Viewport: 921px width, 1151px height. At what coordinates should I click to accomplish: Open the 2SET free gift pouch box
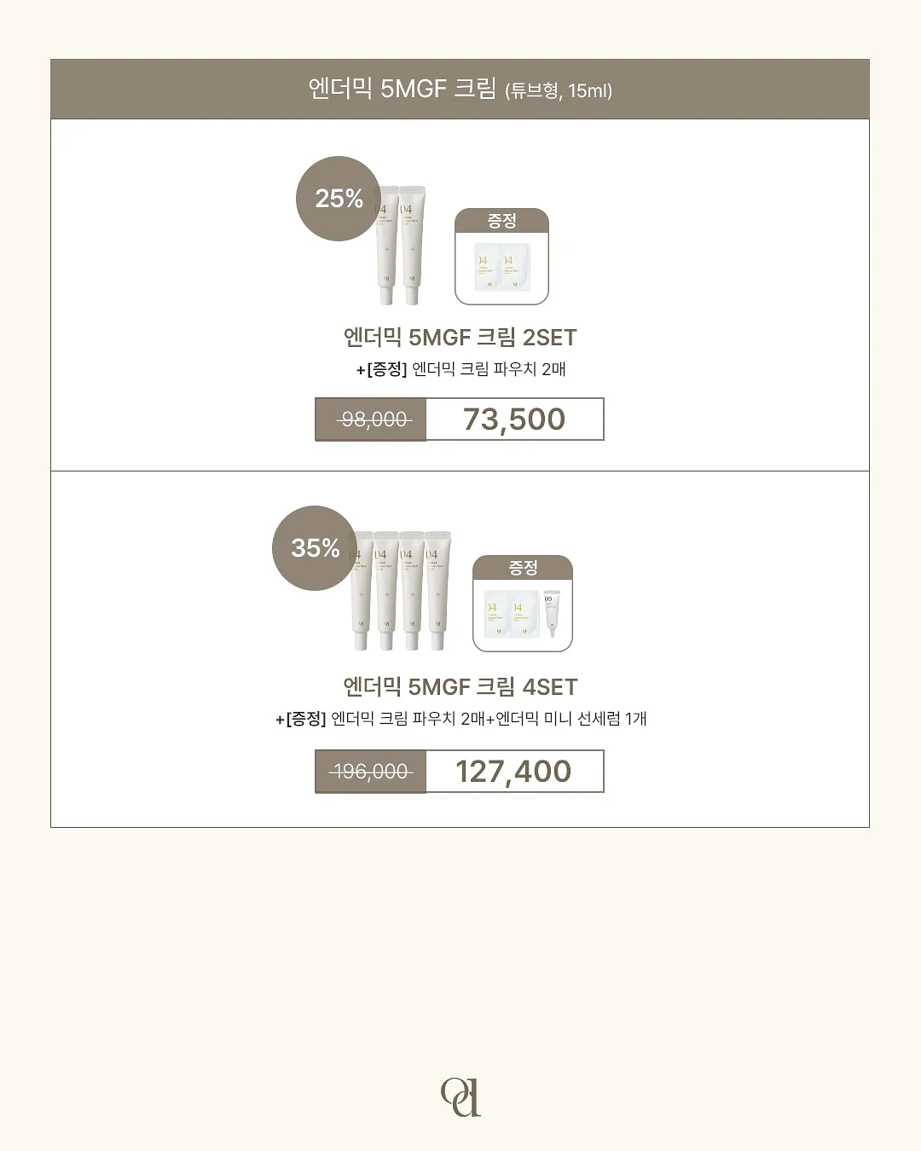501,257
